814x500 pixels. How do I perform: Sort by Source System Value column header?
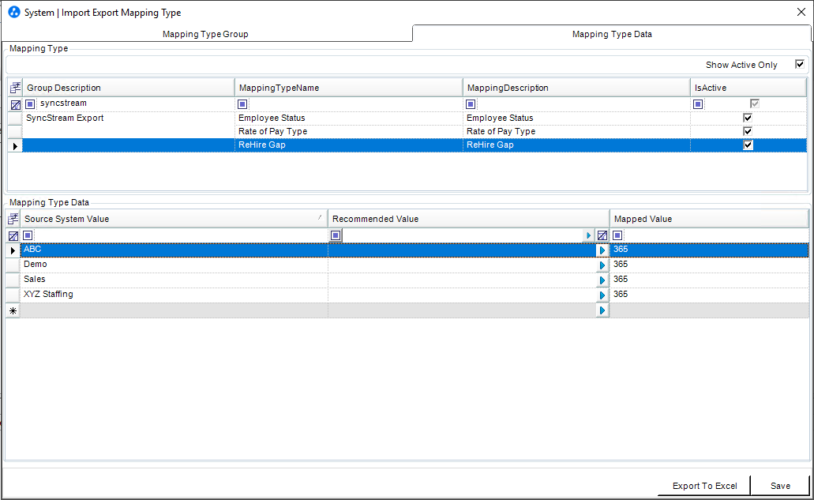click(174, 219)
